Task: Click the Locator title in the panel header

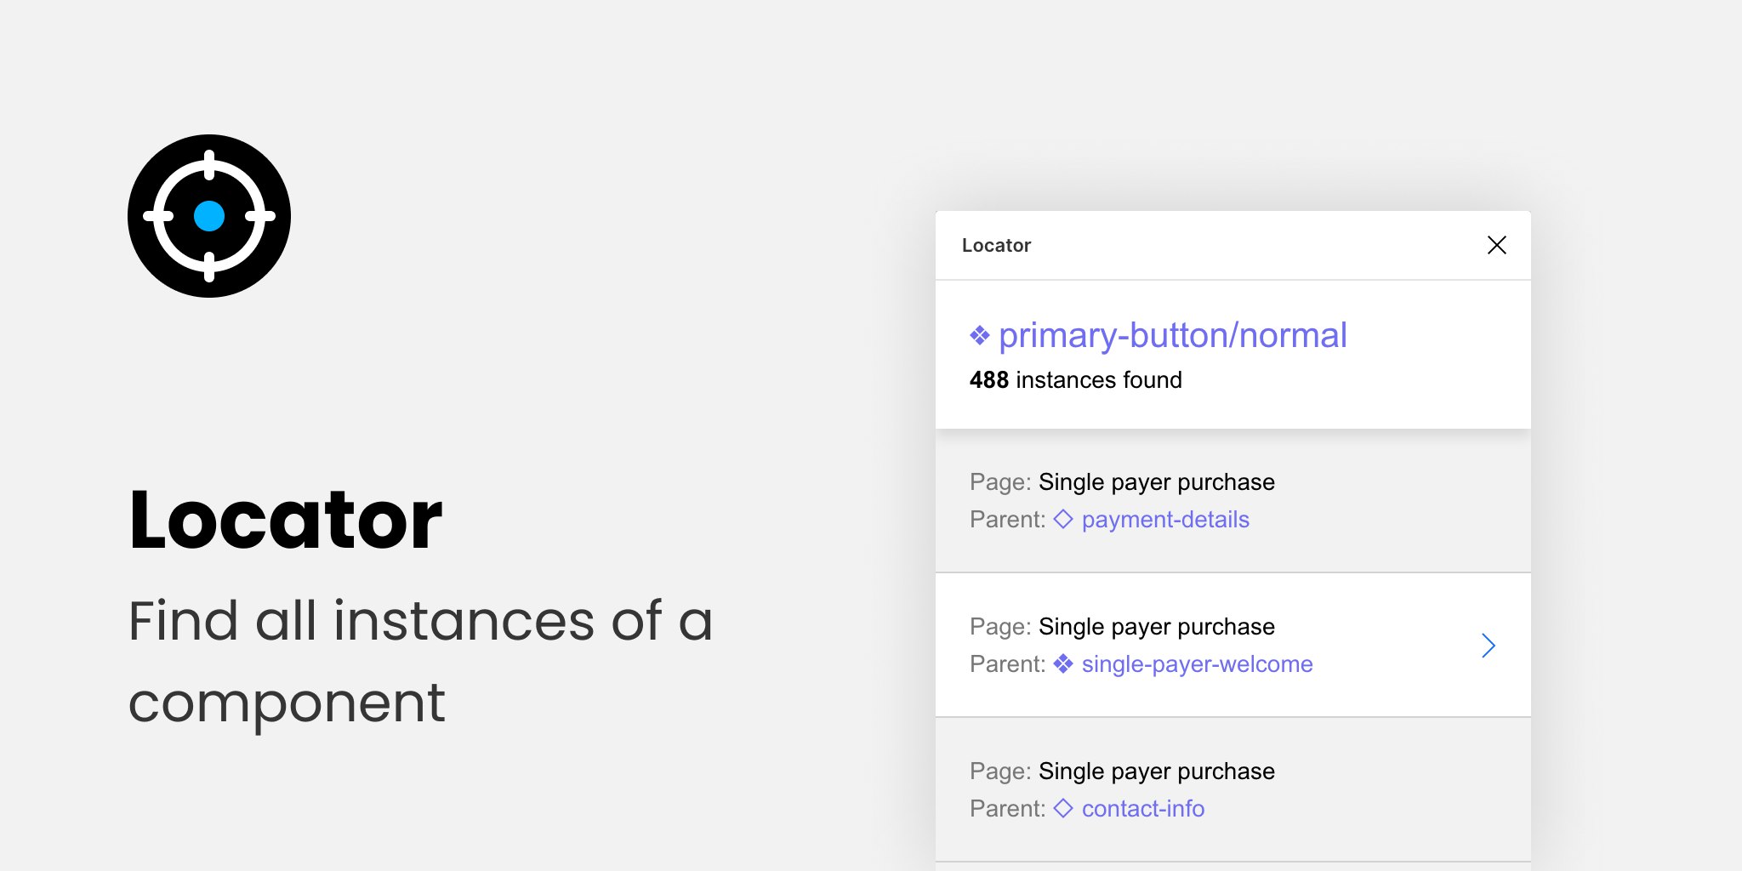Action: (996, 246)
